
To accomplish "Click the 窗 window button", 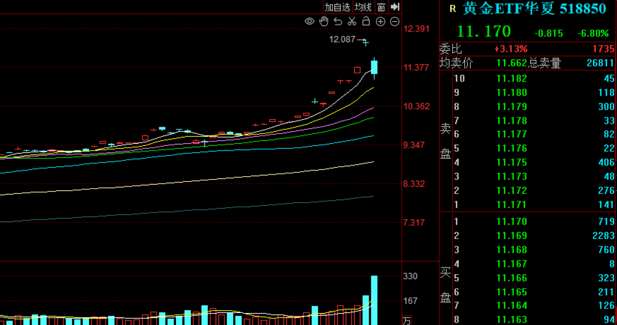I will click(381, 7).
